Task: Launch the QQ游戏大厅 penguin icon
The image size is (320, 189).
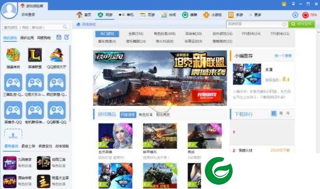Action: click(57, 55)
